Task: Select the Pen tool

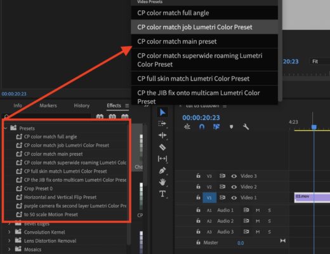Action: [162, 170]
